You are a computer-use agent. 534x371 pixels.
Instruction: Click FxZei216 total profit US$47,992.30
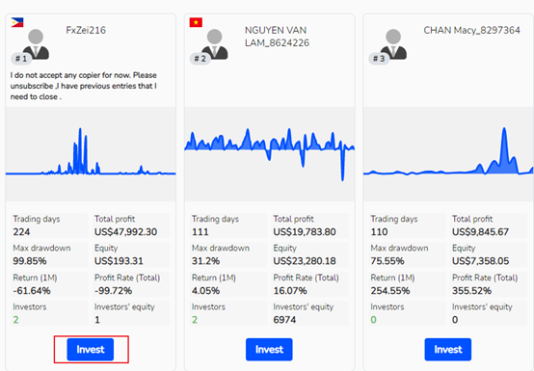click(x=125, y=232)
